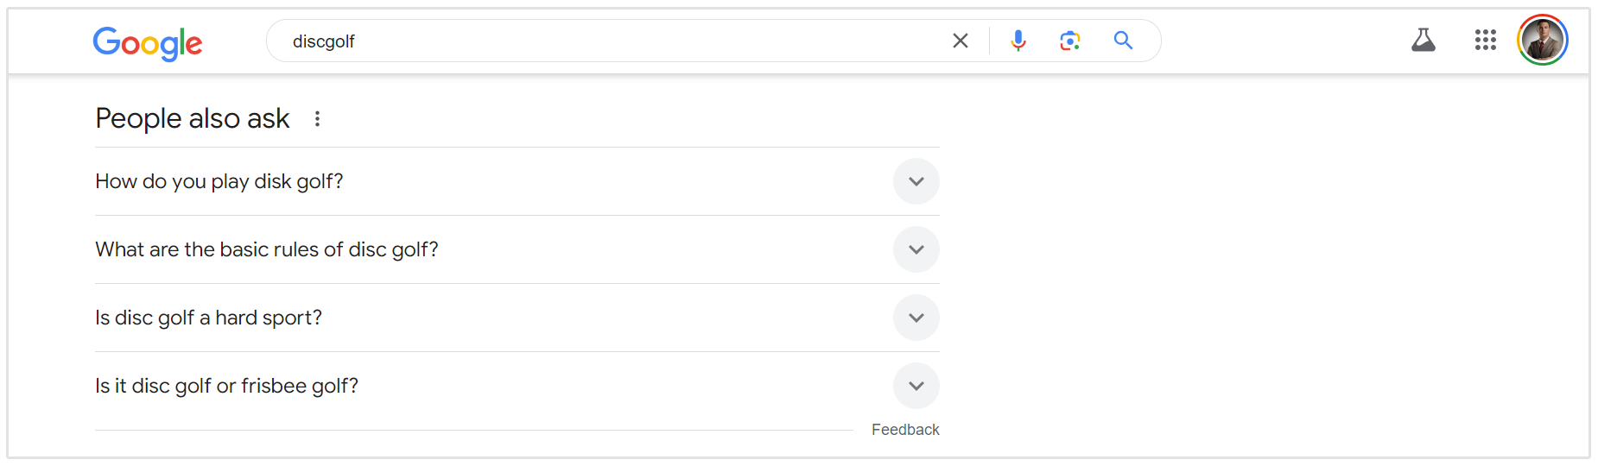
Task: Clear the search box text
Action: tap(960, 41)
